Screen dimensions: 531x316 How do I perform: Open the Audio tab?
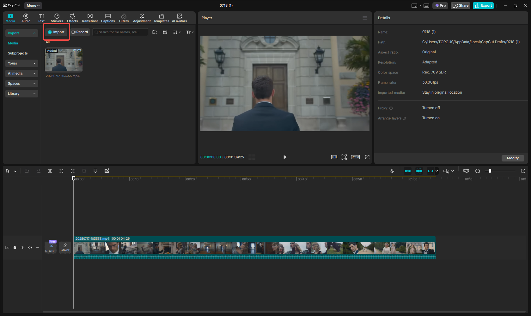(26, 18)
